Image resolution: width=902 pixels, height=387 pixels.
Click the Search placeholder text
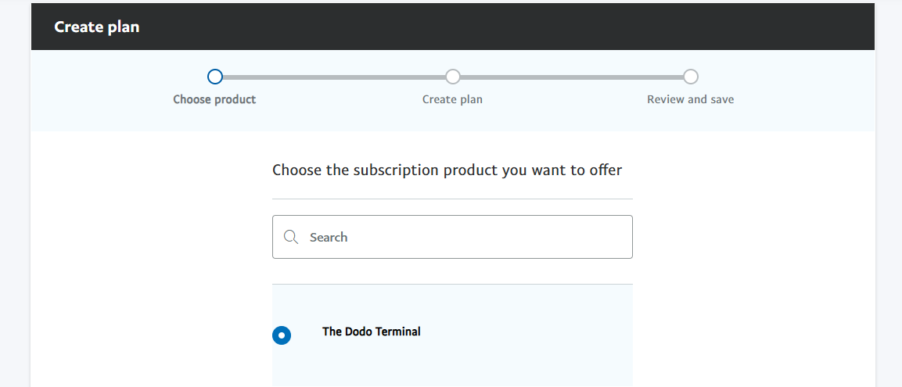pyautogui.click(x=329, y=237)
